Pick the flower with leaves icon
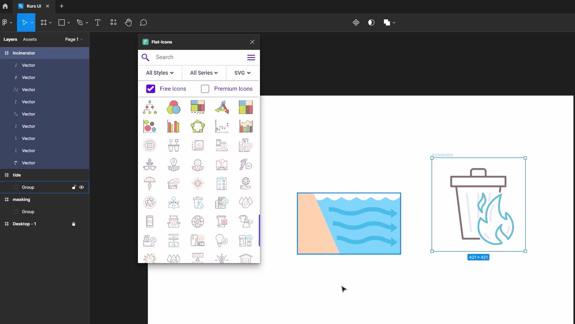This screenshot has width=575, height=324. (198, 164)
